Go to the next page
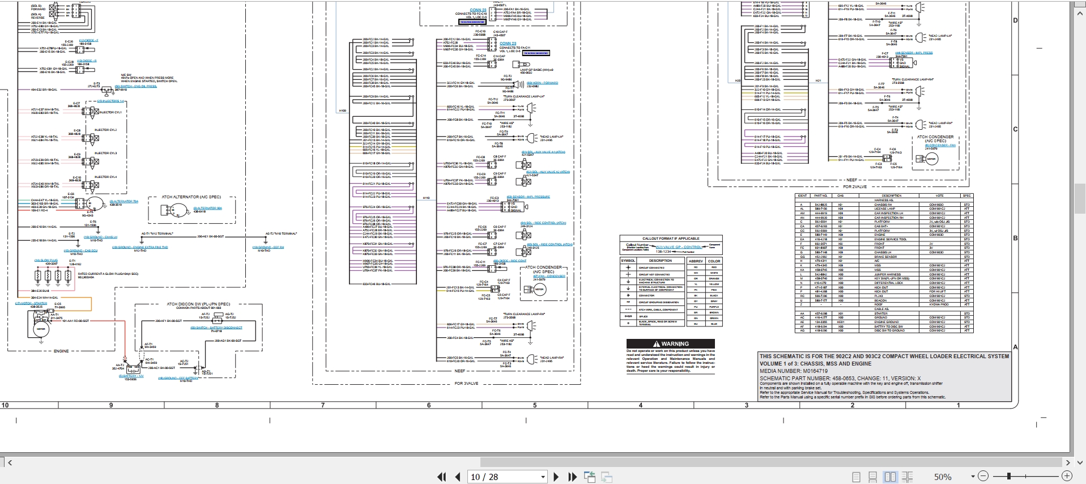 tap(556, 477)
